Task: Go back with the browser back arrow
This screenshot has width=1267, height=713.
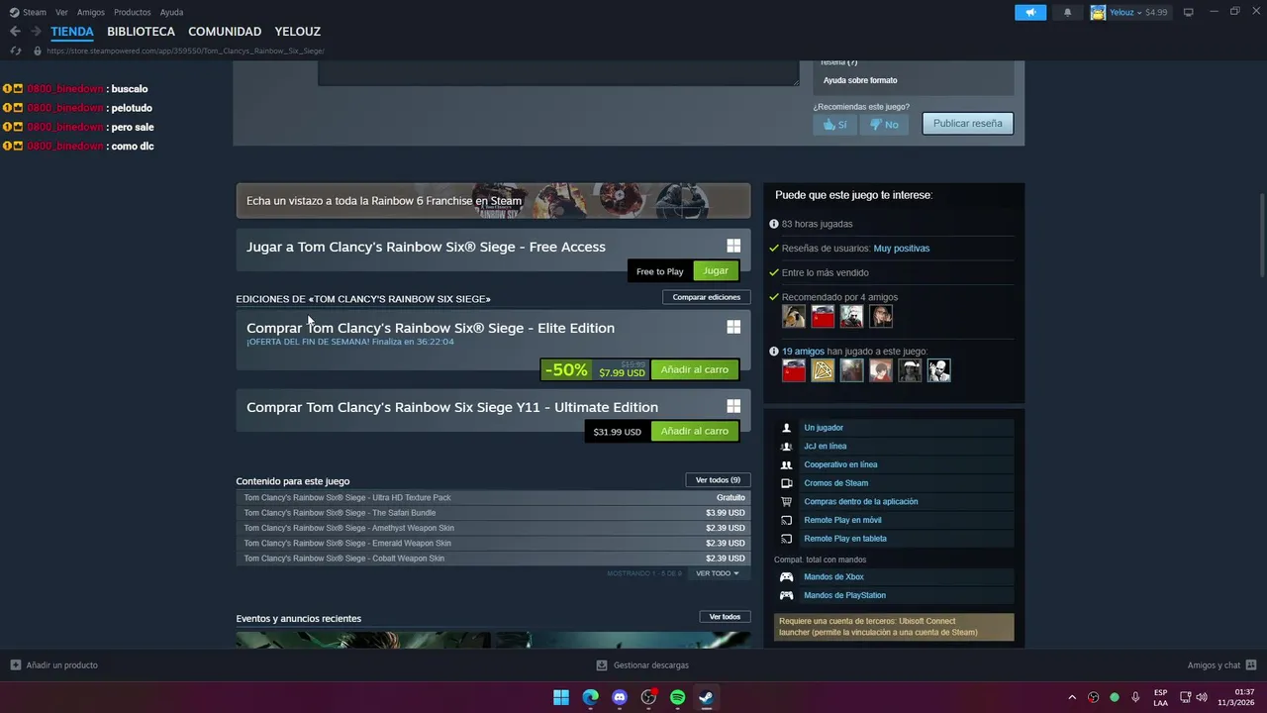Action: click(15, 32)
